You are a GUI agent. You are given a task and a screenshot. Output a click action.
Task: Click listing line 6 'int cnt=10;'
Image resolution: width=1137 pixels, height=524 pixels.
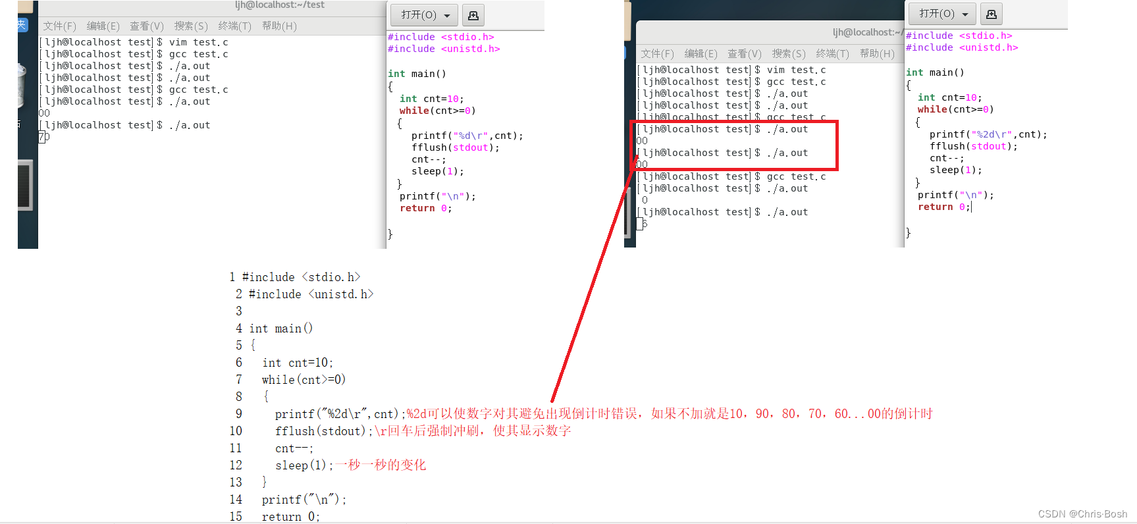tap(298, 363)
